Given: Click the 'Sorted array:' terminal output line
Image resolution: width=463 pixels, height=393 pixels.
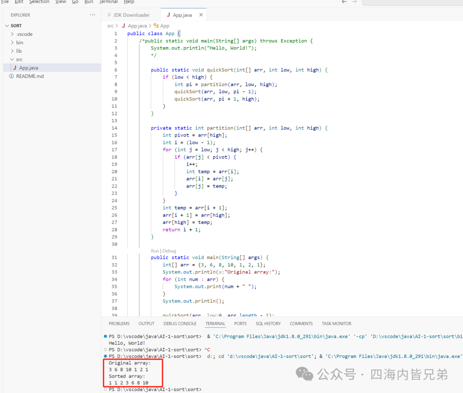Looking at the screenshot, I should click(x=127, y=376).
